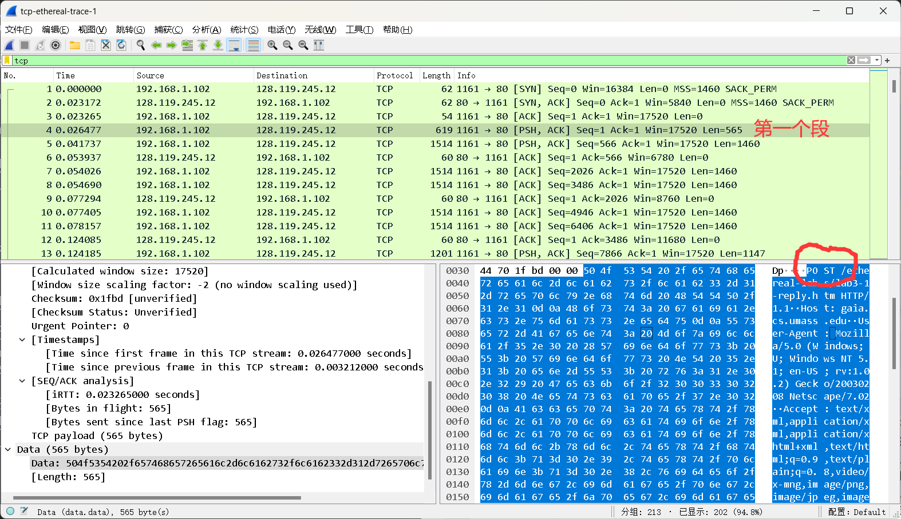Go forward in packet history arrow

[x=172, y=45]
